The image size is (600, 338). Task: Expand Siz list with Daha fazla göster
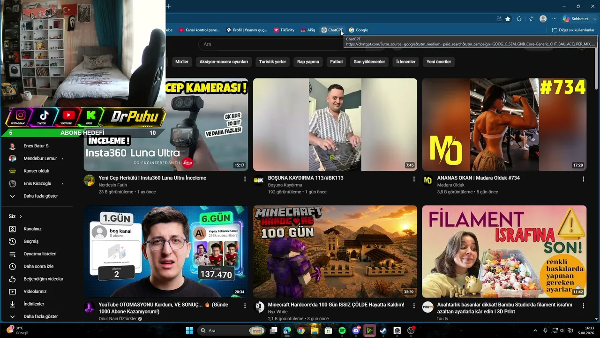point(37,316)
